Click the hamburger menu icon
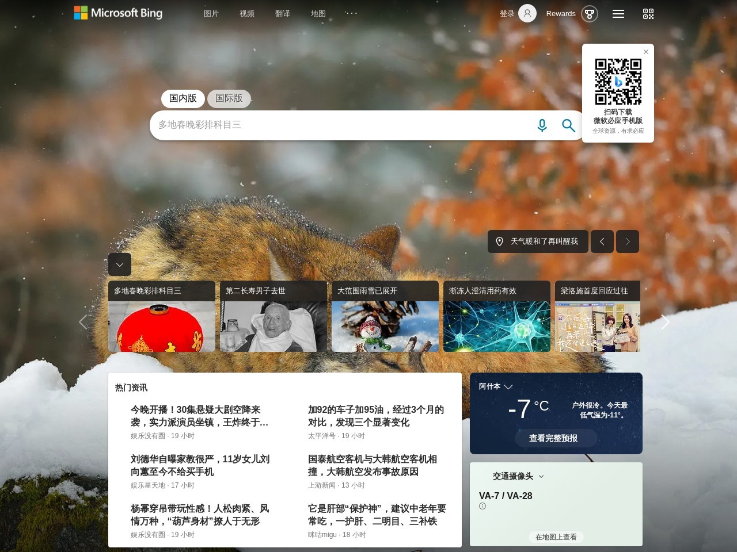Image resolution: width=737 pixels, height=552 pixels. click(618, 14)
